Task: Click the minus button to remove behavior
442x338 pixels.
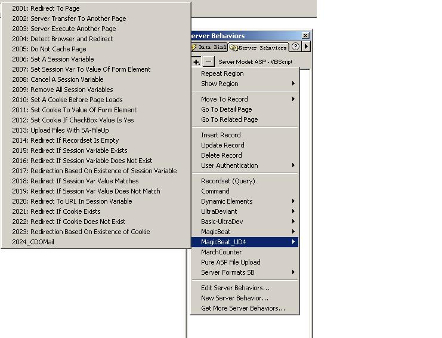Action: coord(208,62)
